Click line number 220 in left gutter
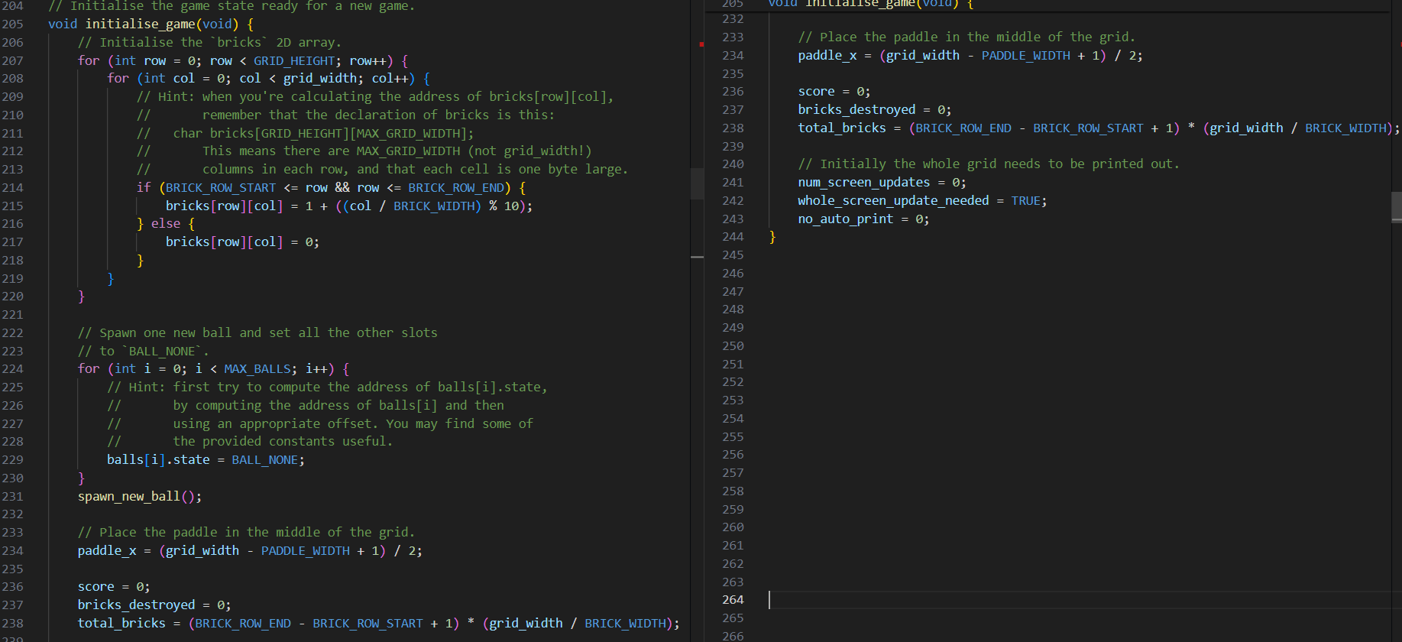This screenshot has height=642, width=1402. (x=13, y=297)
